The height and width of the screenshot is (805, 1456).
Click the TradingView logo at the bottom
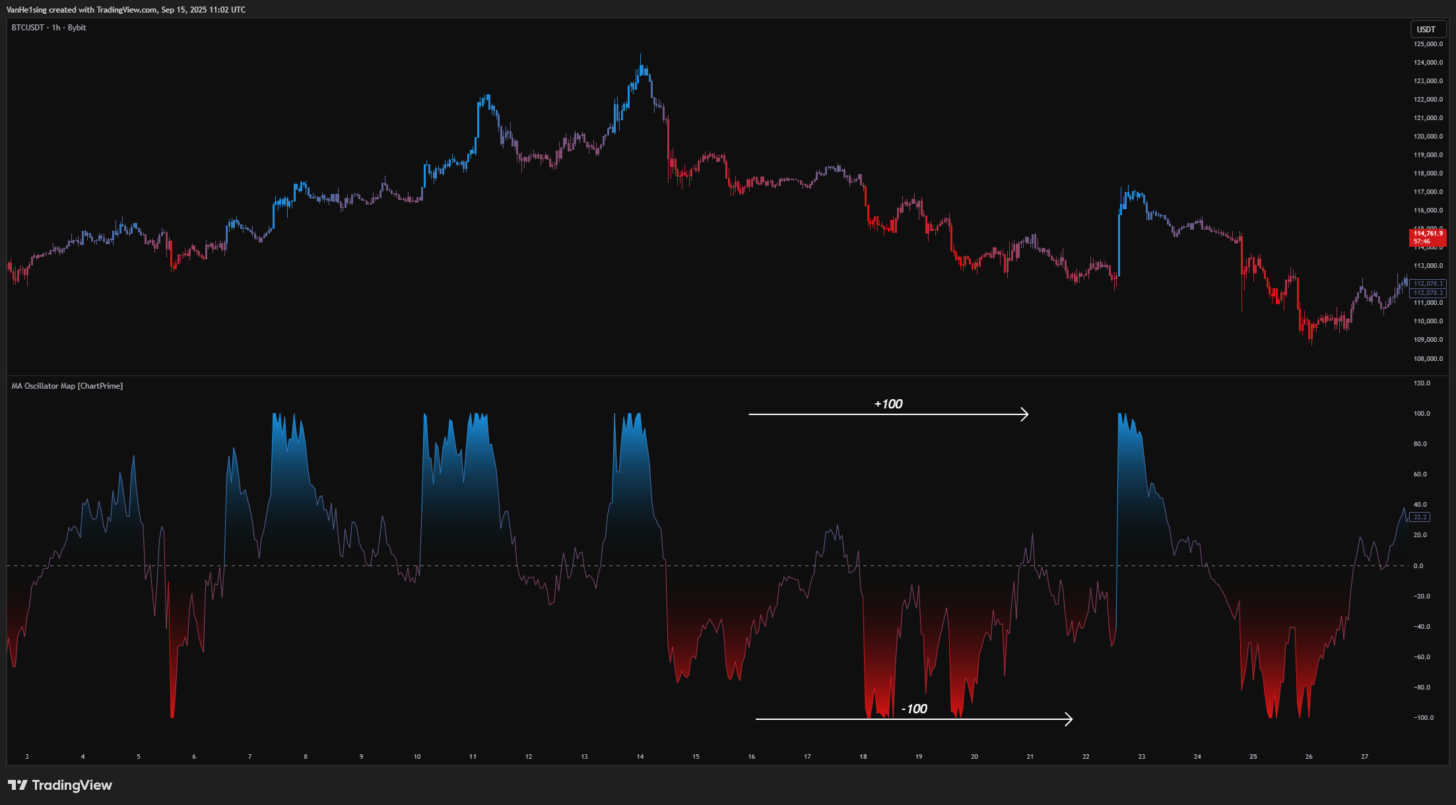(60, 785)
